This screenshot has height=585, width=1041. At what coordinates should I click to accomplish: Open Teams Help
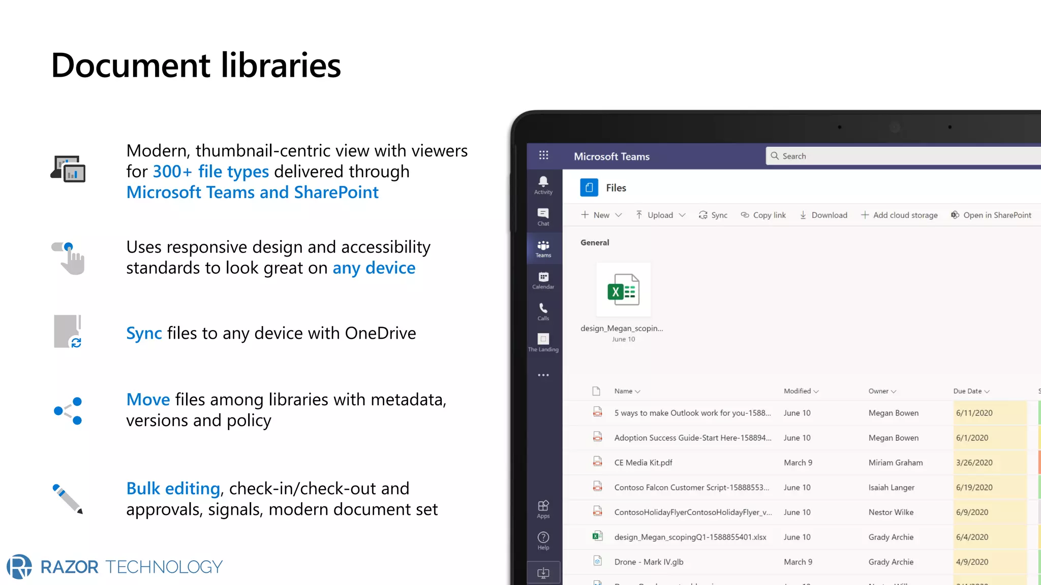[543, 541]
